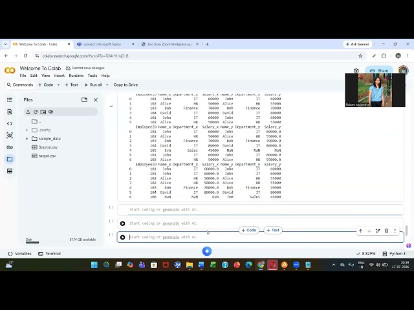Click the Python 3 runtime indicator
This screenshot has width=414, height=310.
click(394, 254)
